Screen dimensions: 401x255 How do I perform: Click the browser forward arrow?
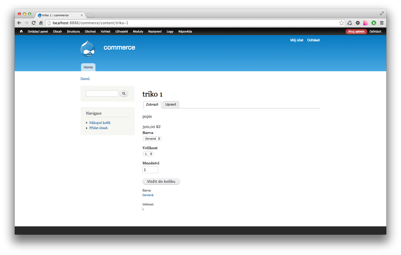[26, 23]
